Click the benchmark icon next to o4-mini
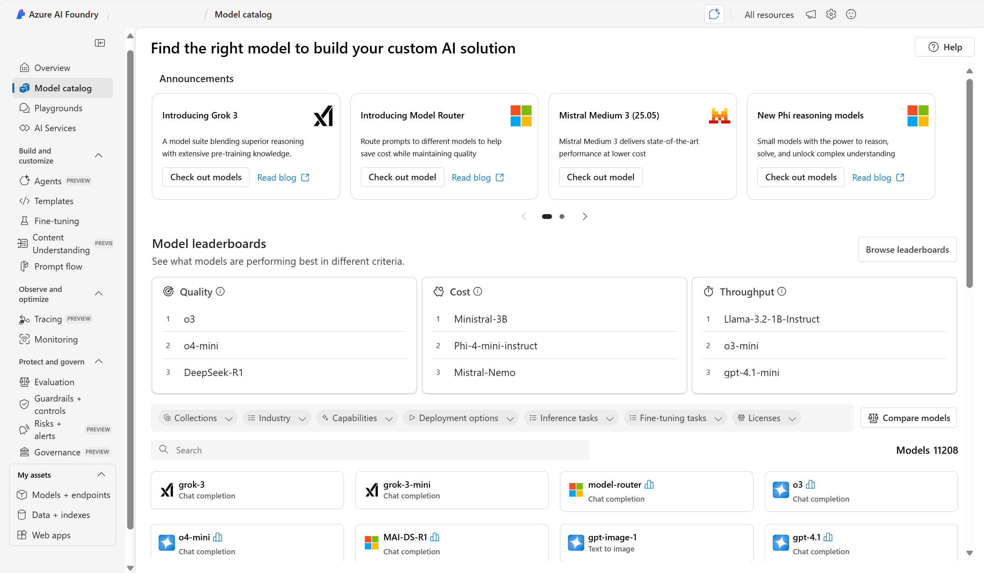Image resolution: width=984 pixels, height=573 pixels. point(218,537)
